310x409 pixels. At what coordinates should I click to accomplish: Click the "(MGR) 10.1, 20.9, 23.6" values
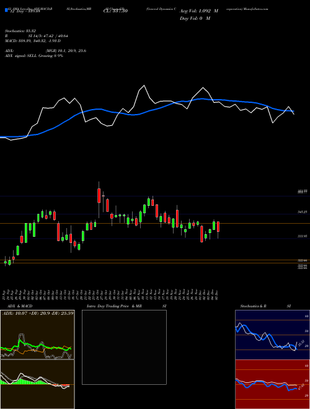tap(66, 51)
